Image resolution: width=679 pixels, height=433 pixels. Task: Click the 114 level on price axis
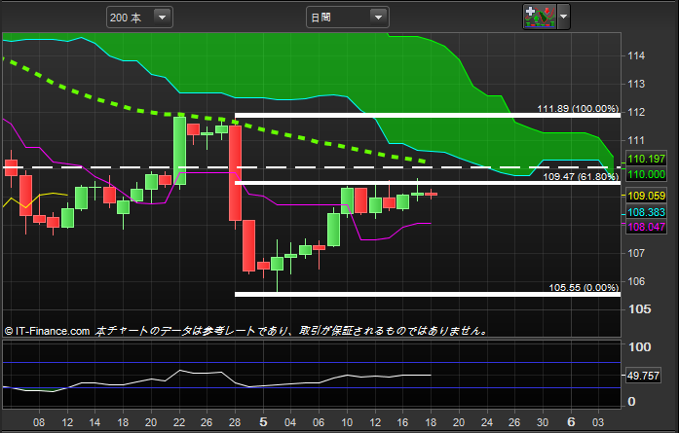click(x=636, y=55)
